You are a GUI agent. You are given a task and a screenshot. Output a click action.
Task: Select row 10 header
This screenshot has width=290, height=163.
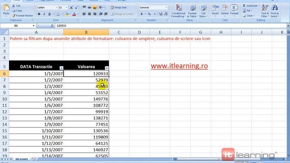coord(4,99)
